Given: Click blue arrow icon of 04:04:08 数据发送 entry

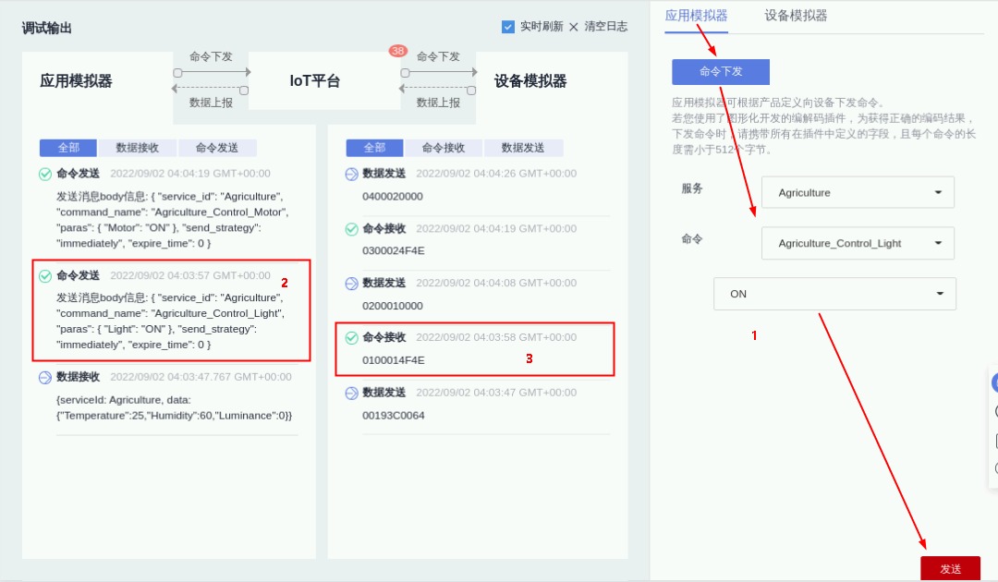Looking at the screenshot, I should (351, 284).
